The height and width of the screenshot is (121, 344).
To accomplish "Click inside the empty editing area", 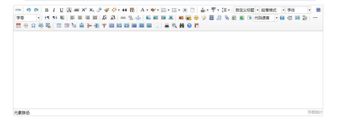I will (x=168, y=69).
